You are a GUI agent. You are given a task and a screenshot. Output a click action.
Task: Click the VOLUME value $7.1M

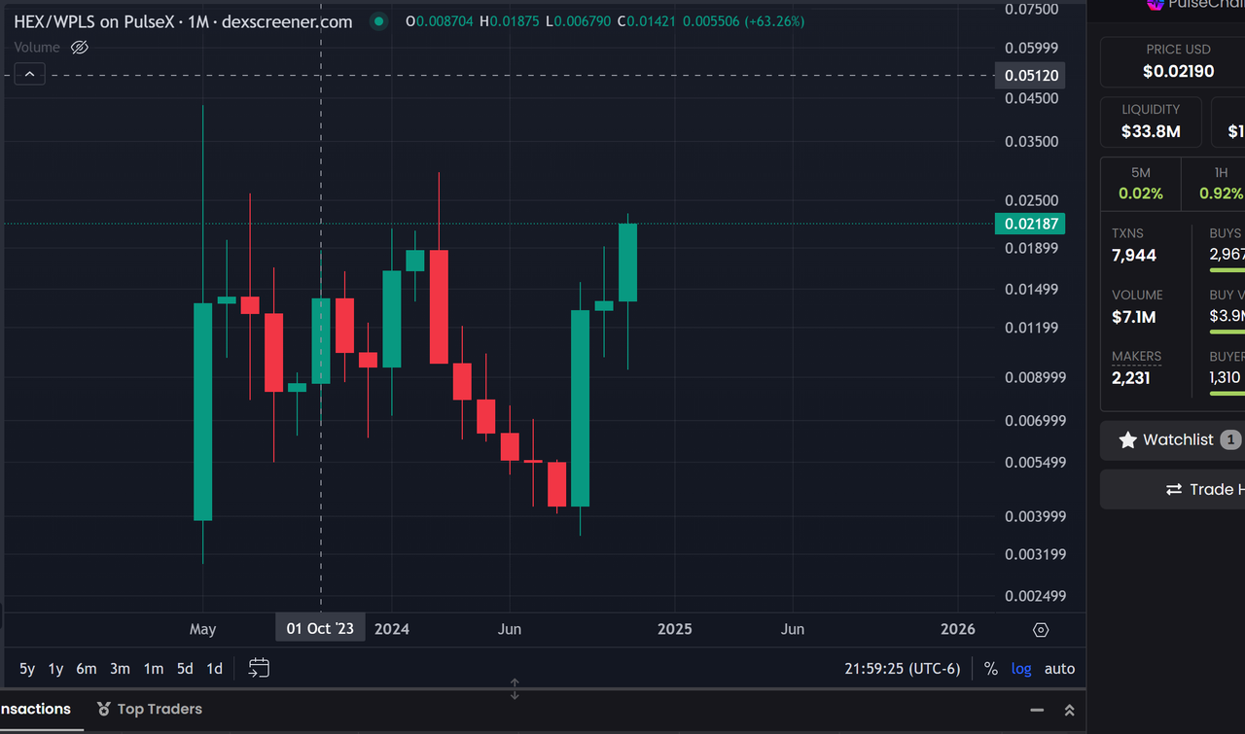(x=1133, y=317)
